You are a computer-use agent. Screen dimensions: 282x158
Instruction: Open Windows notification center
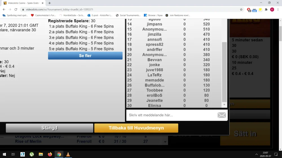(x=276, y=154)
